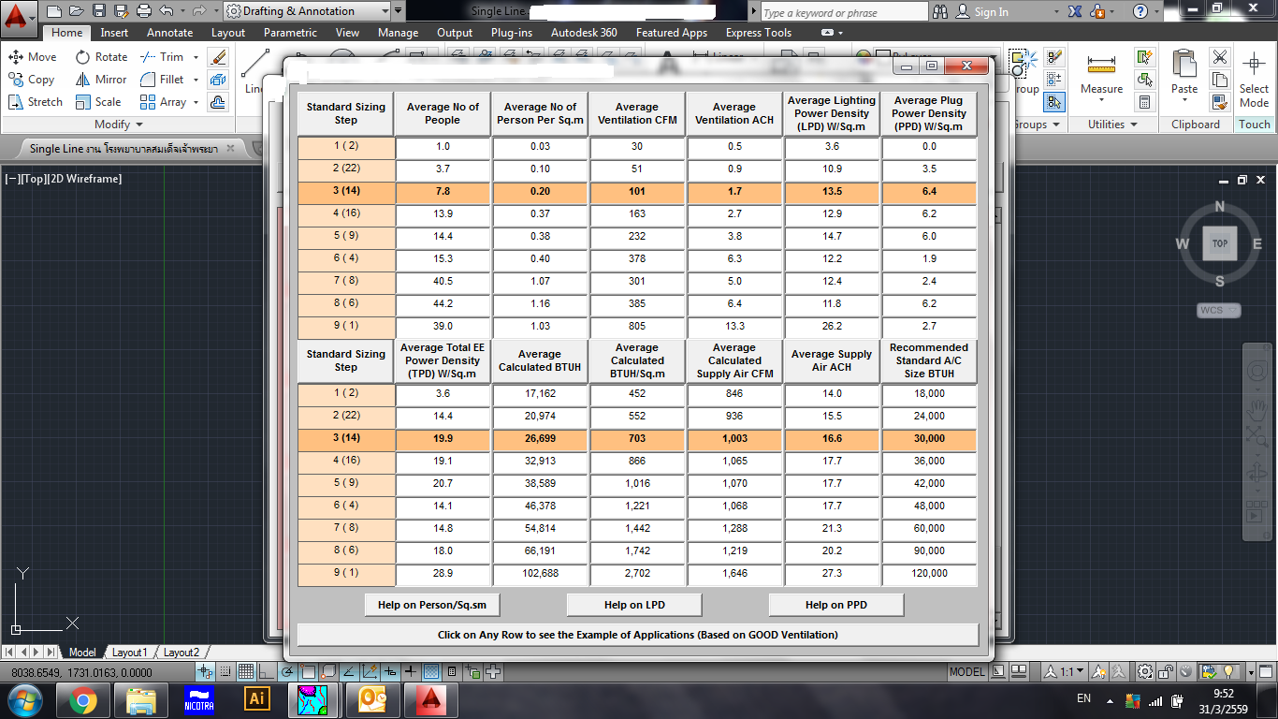Click Help on LPD button
The image size is (1278, 719).
click(634, 605)
